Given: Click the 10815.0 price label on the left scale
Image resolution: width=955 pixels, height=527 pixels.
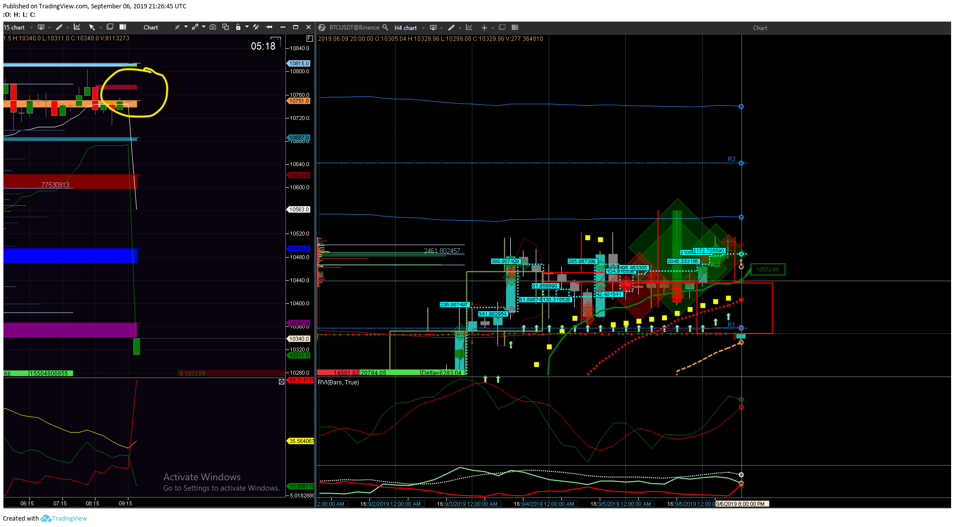Looking at the screenshot, I should [x=299, y=63].
